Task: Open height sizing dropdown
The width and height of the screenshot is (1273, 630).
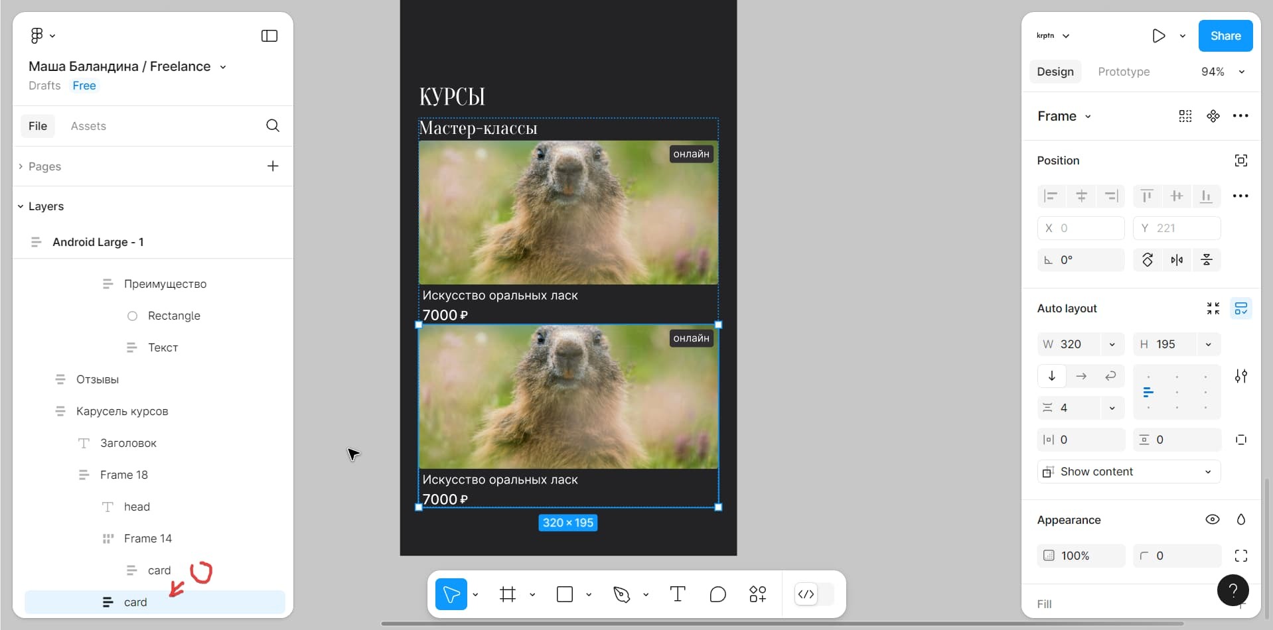Action: click(x=1209, y=344)
